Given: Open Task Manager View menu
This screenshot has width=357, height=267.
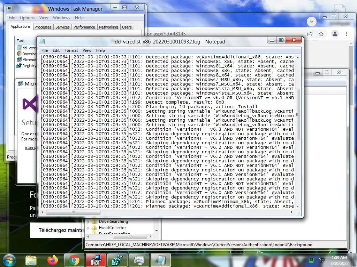Looking at the screenshot, I should click(44, 18).
